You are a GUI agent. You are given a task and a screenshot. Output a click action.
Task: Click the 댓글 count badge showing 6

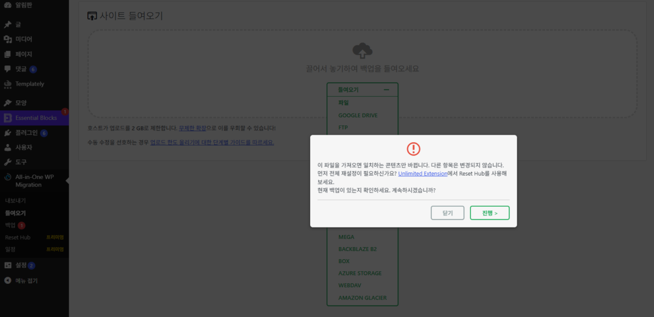click(x=33, y=69)
